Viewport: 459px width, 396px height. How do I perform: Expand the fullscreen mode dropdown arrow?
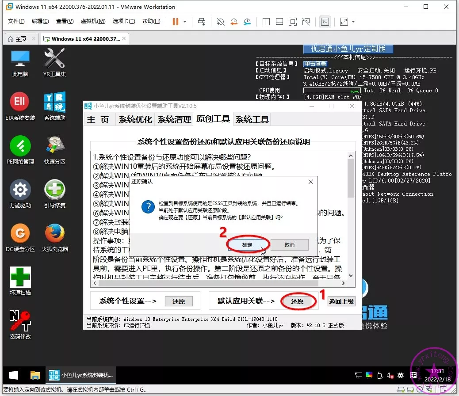tap(354, 22)
